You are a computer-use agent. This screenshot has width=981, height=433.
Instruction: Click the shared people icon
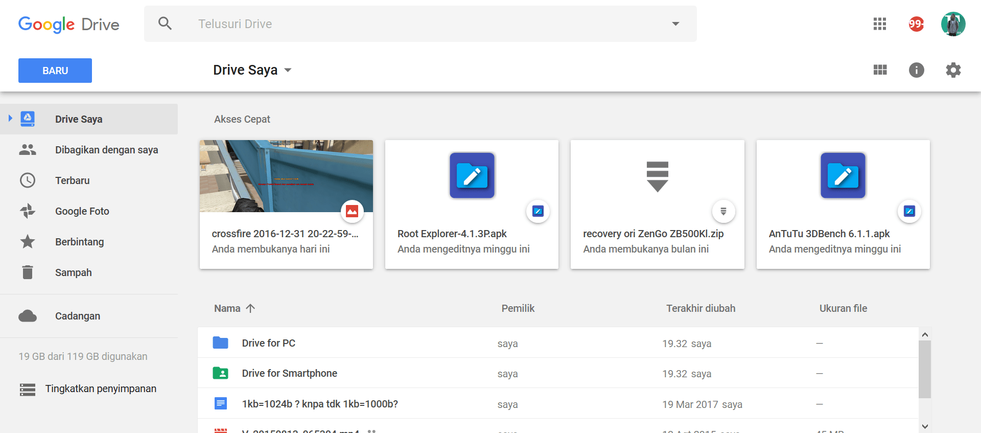pos(28,150)
